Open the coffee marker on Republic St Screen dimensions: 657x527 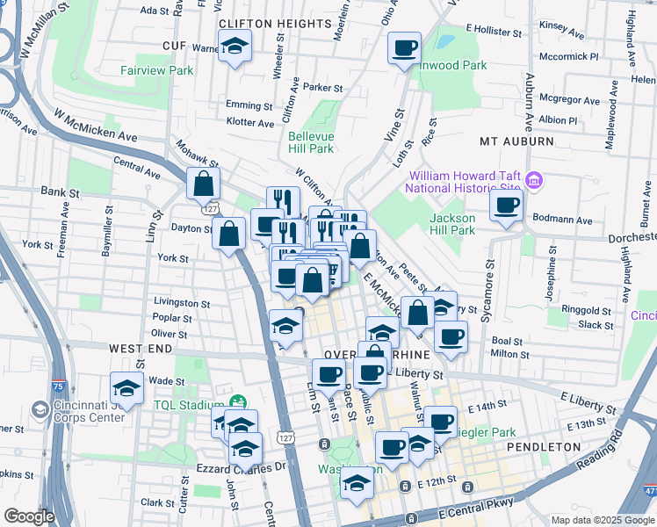(370, 374)
